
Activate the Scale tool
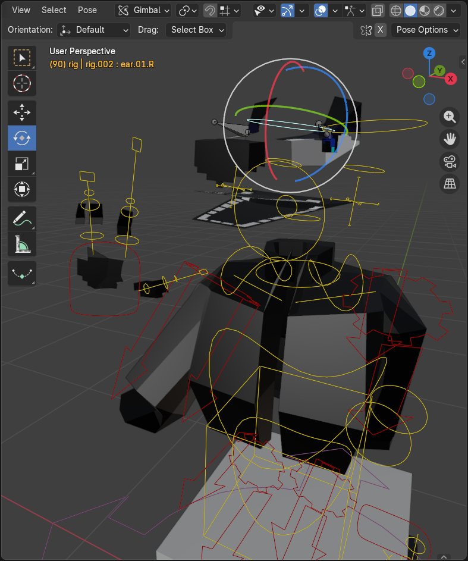(22, 164)
